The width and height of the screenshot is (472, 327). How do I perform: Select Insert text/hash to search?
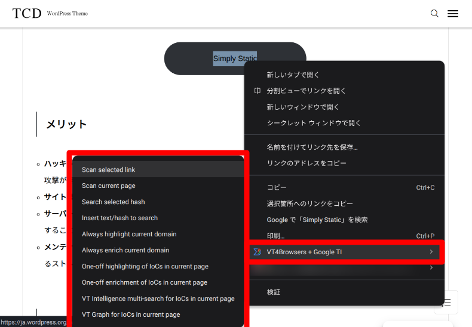click(158, 218)
